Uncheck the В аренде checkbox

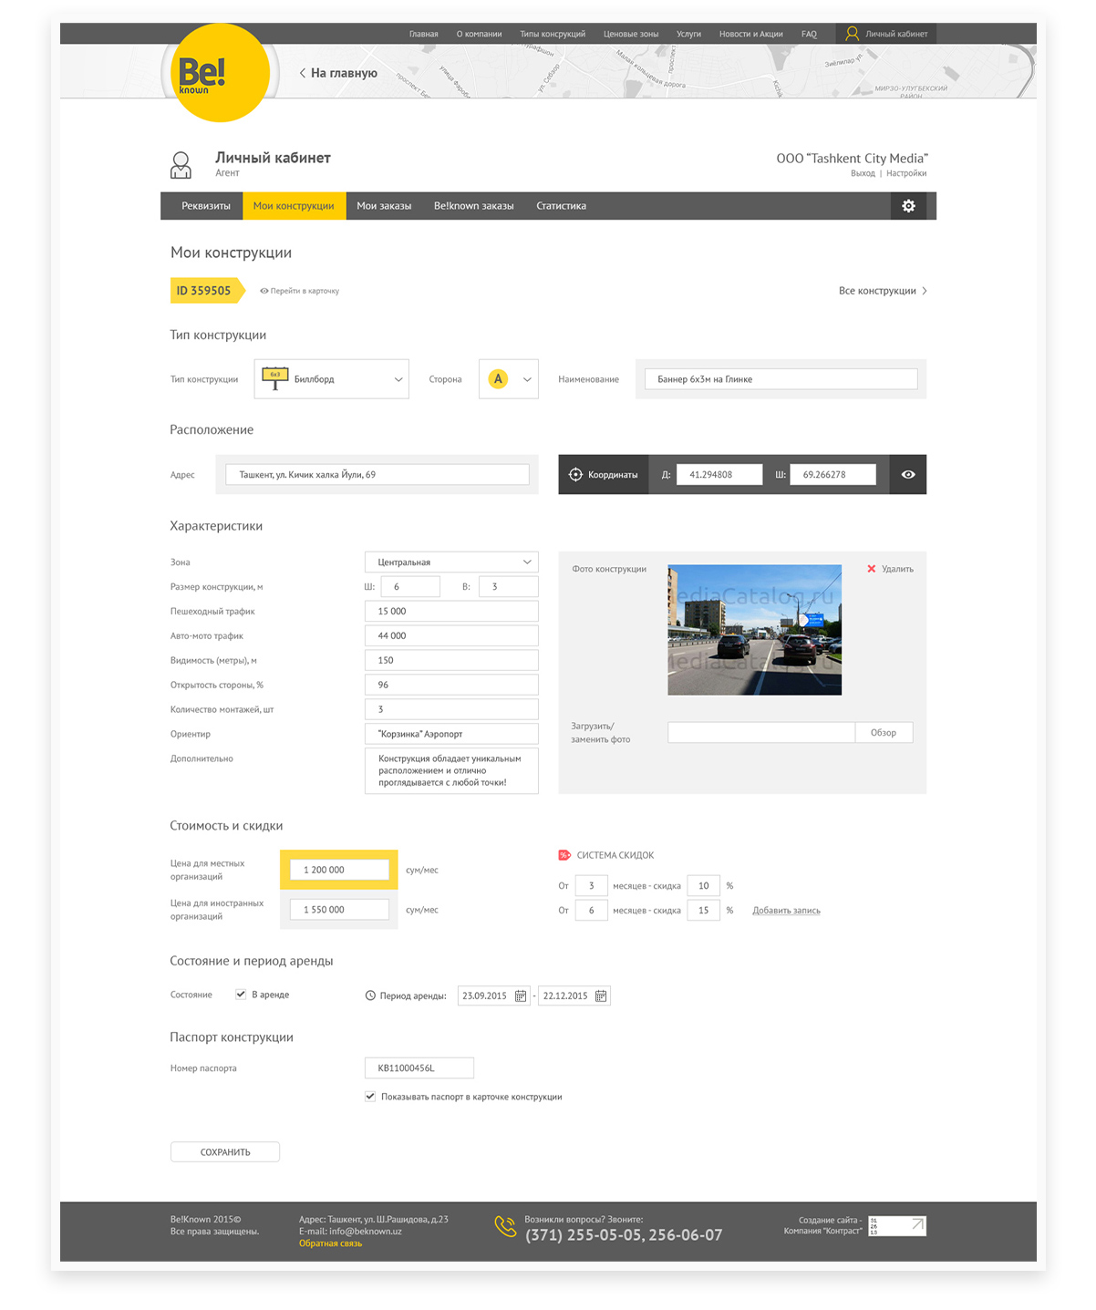click(241, 995)
